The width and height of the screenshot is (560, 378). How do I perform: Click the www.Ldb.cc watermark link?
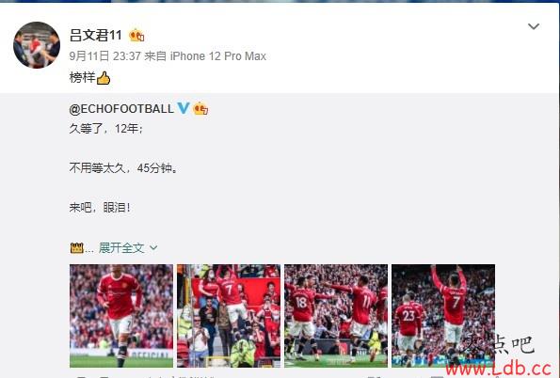pos(499,369)
